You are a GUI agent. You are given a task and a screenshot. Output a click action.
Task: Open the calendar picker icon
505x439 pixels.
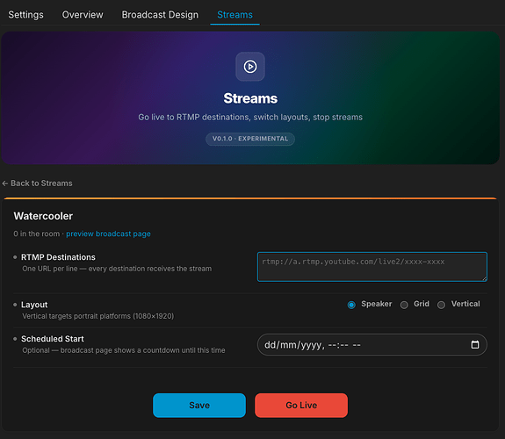point(475,345)
